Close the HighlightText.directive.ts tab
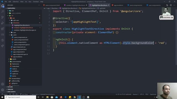The image size is (177, 99). point(109,5)
